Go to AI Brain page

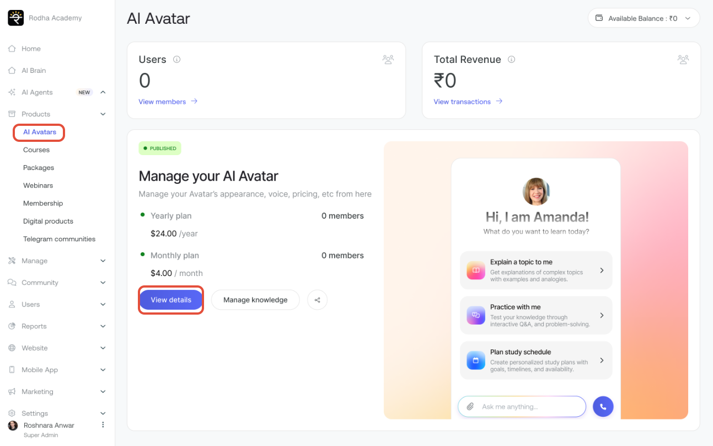tap(34, 71)
